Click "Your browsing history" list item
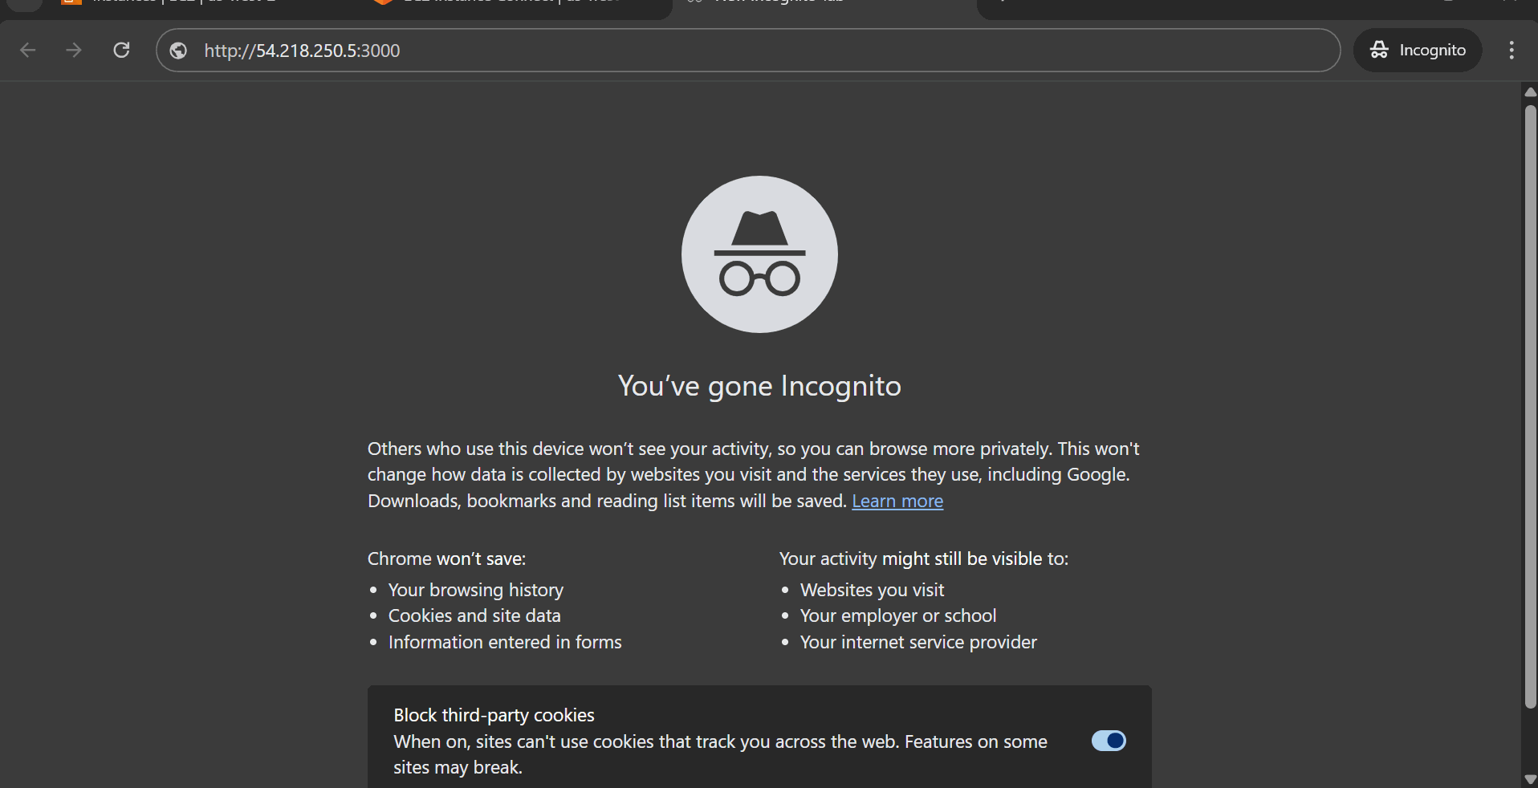This screenshot has width=1538, height=788. pyautogui.click(x=476, y=590)
